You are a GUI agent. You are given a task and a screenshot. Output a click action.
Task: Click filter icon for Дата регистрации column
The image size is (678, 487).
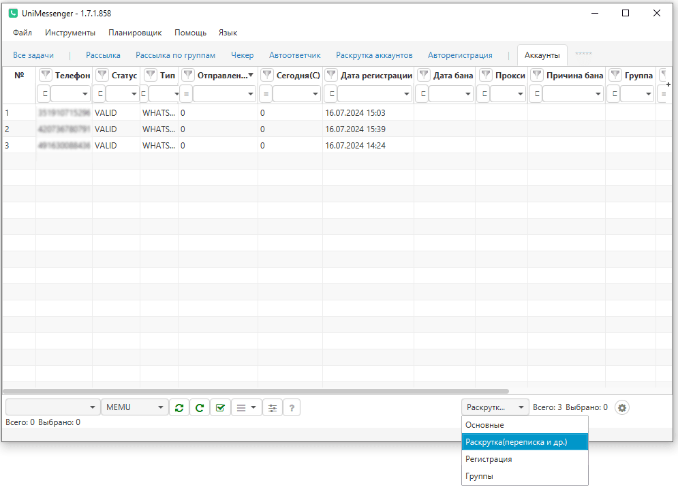click(330, 75)
